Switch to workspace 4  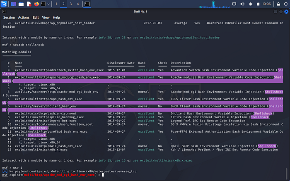(78, 4)
